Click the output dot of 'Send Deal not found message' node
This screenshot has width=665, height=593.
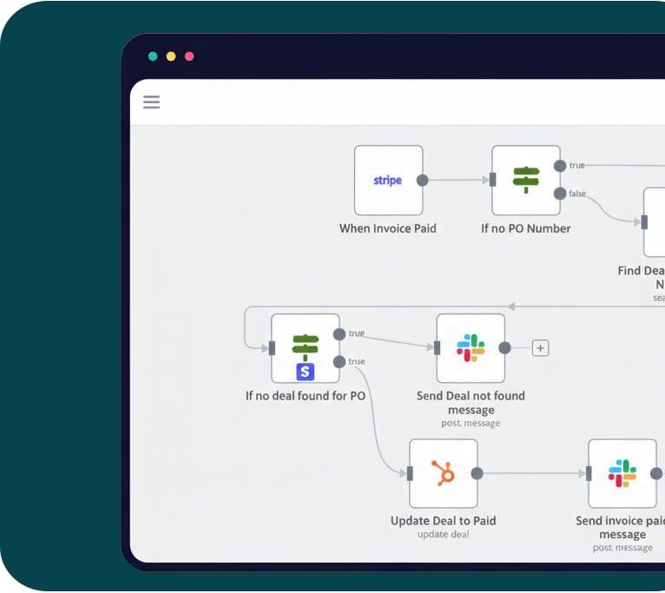click(x=504, y=348)
